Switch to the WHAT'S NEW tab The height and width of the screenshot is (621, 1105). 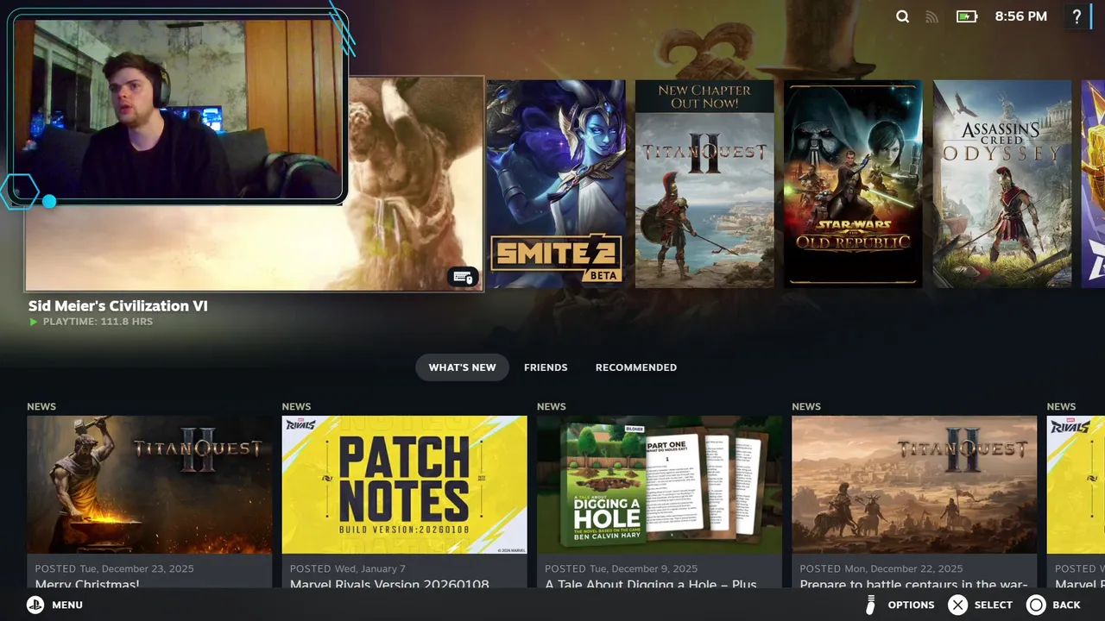click(x=462, y=367)
